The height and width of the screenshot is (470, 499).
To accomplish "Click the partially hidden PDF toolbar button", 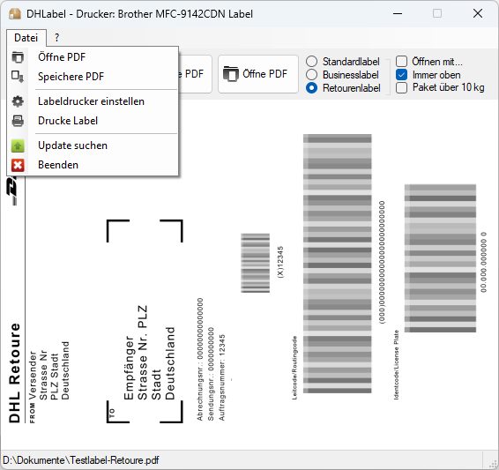I will 196,74.
